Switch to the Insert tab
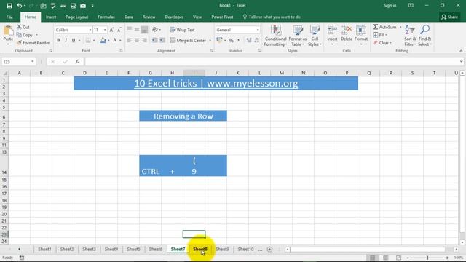Viewport: 466px width, 262px height. pyautogui.click(x=51, y=17)
